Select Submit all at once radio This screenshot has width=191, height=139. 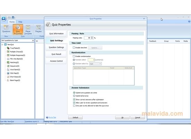(74, 96)
